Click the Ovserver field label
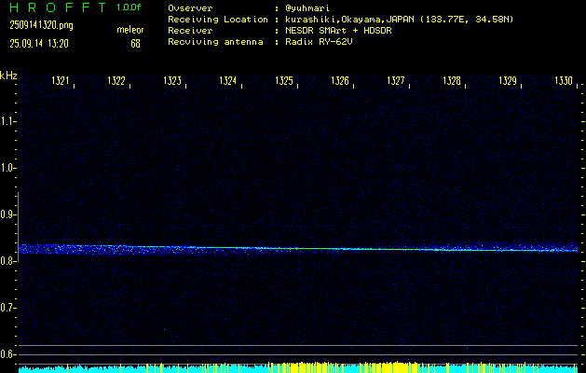The height and width of the screenshot is (373, 586). [x=190, y=8]
